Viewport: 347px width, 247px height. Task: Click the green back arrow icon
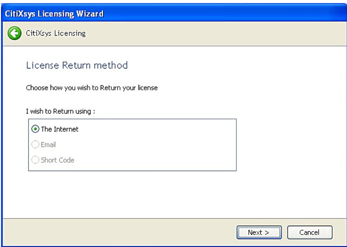tap(14, 33)
